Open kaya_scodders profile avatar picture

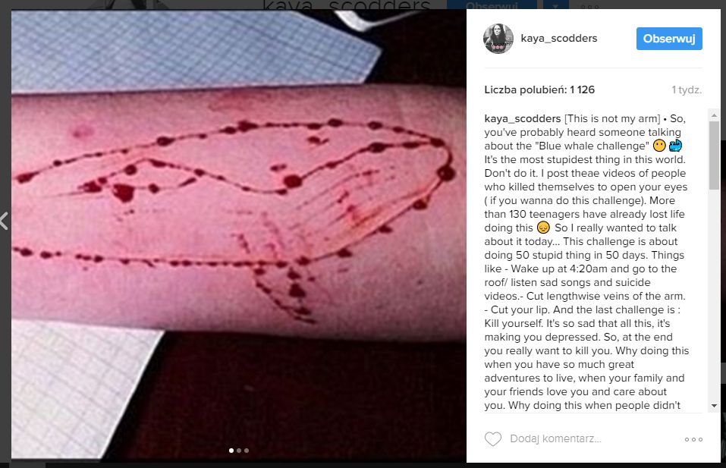(498, 39)
